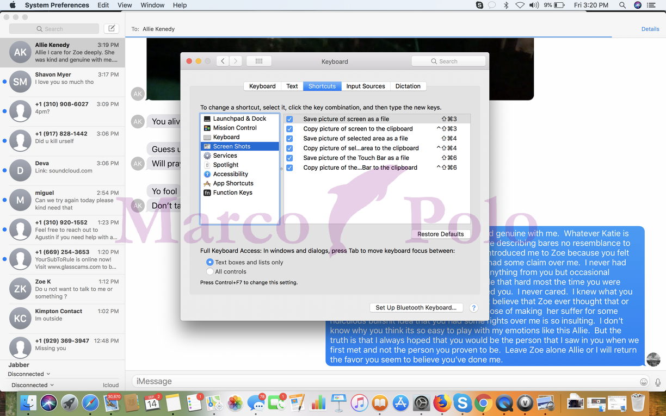Switch to the Text tab
This screenshot has height=416, width=666.
click(292, 86)
